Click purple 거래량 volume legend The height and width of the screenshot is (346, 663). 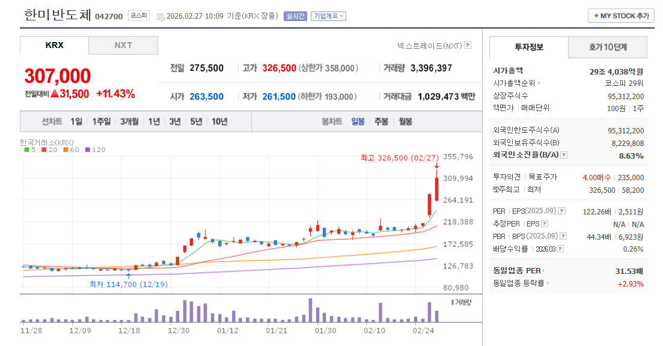(x=461, y=302)
